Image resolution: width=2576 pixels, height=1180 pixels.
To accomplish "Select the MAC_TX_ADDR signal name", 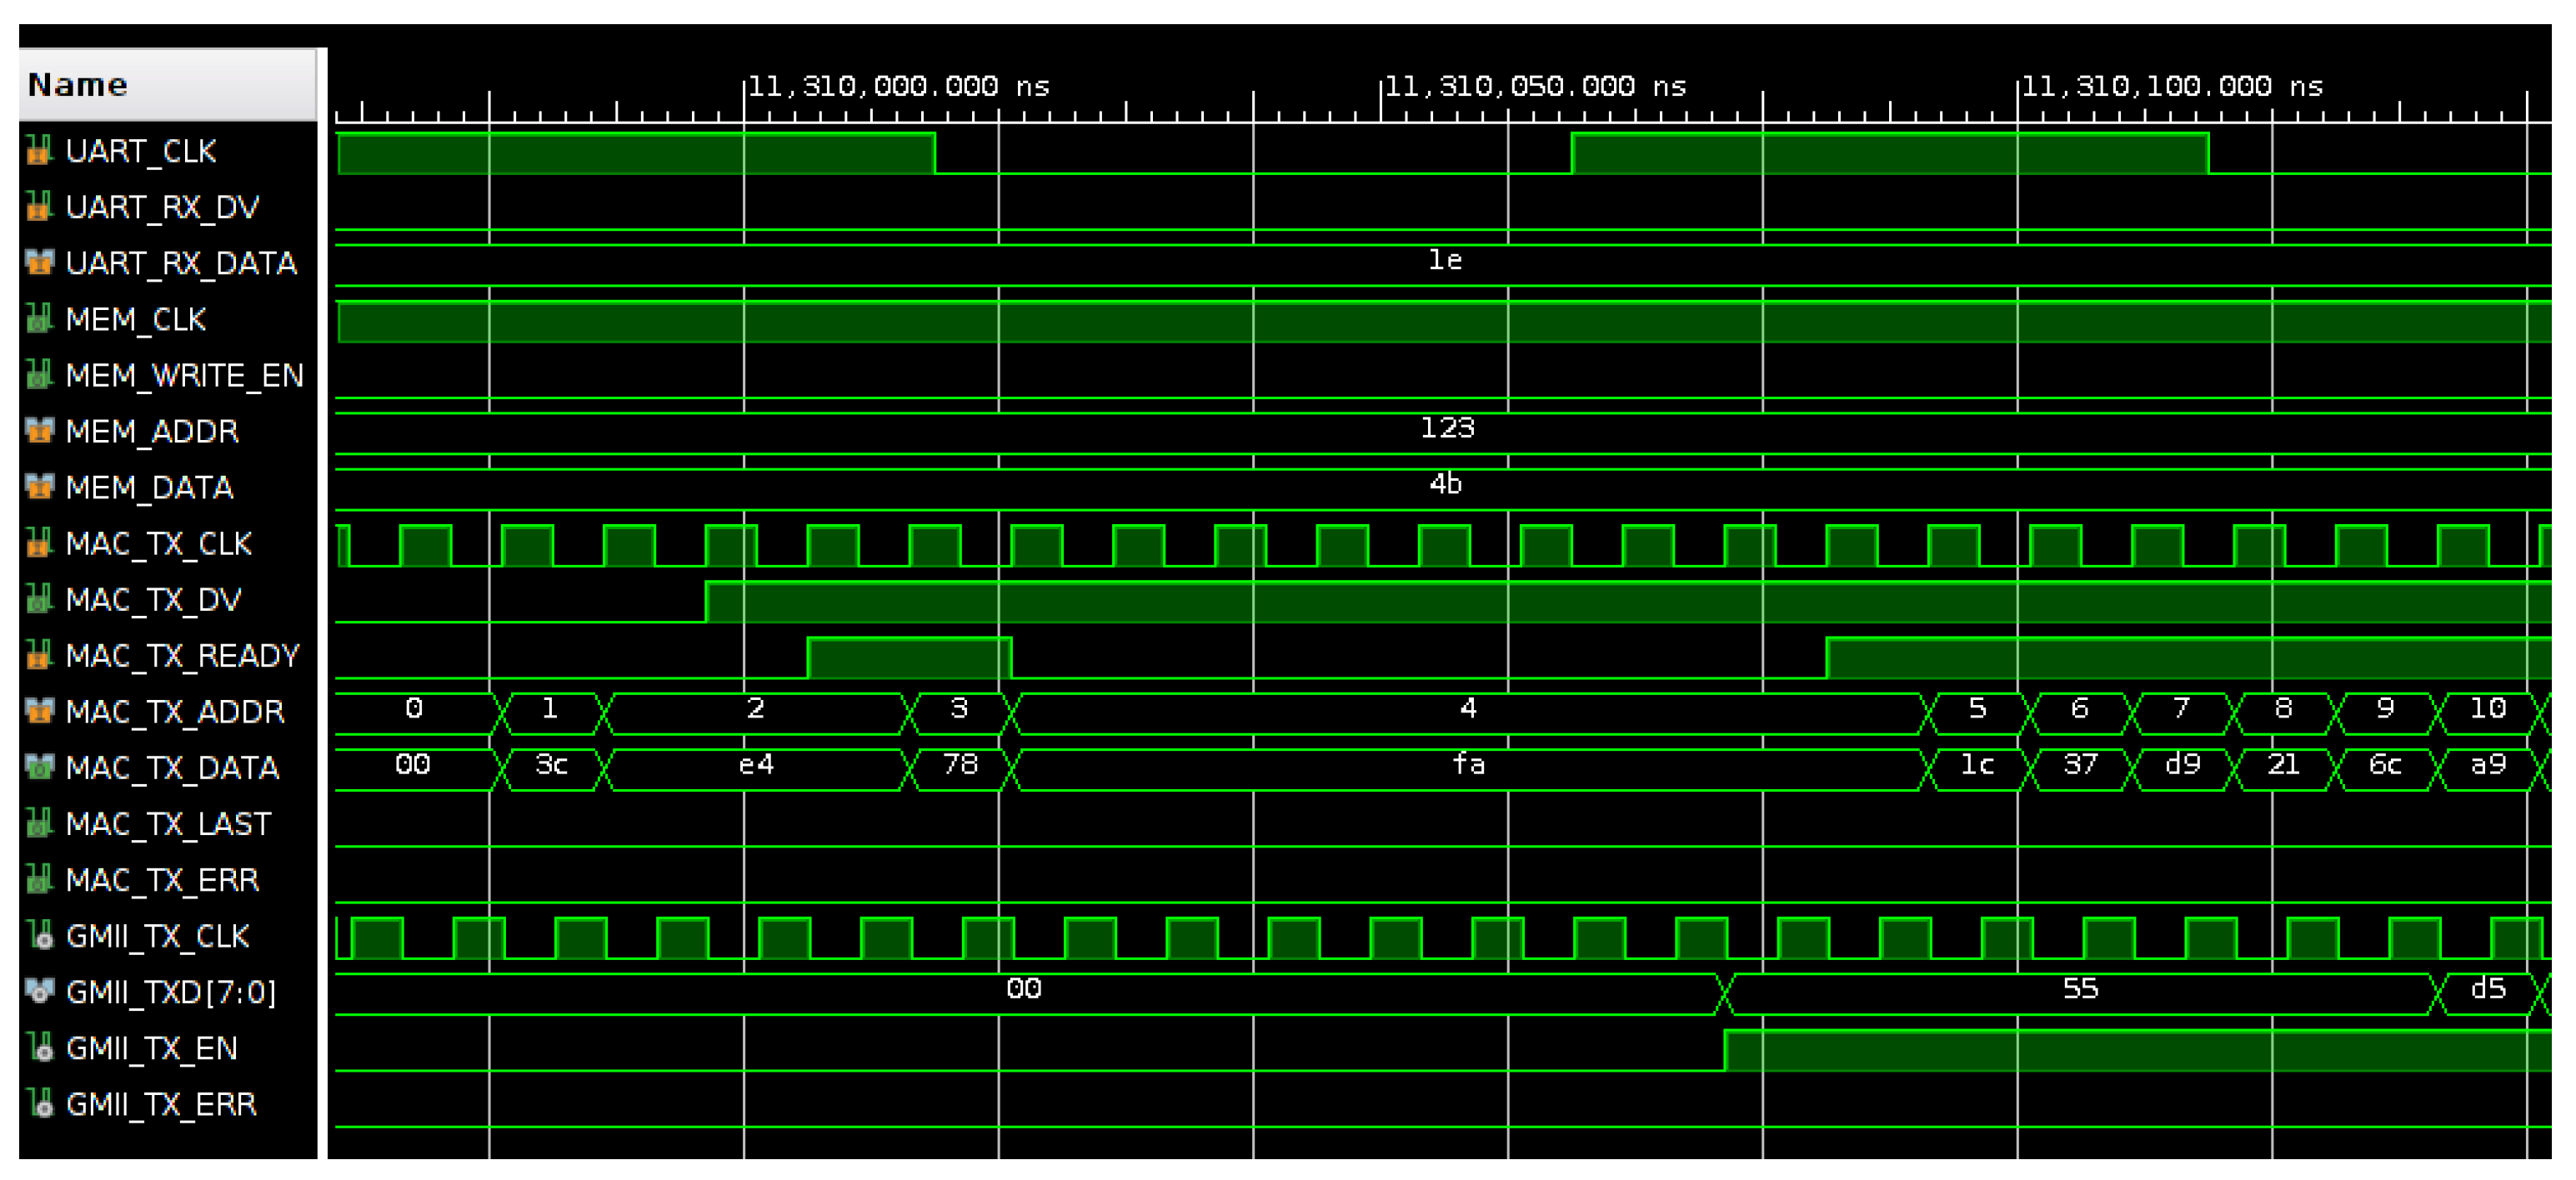I will (x=175, y=711).
